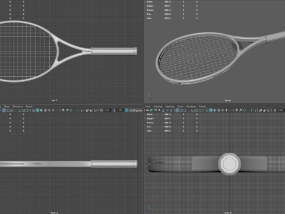Viewport: 285px width, 214px height.
Task: Click exposure value field in front panel
Action: coord(107,110)
